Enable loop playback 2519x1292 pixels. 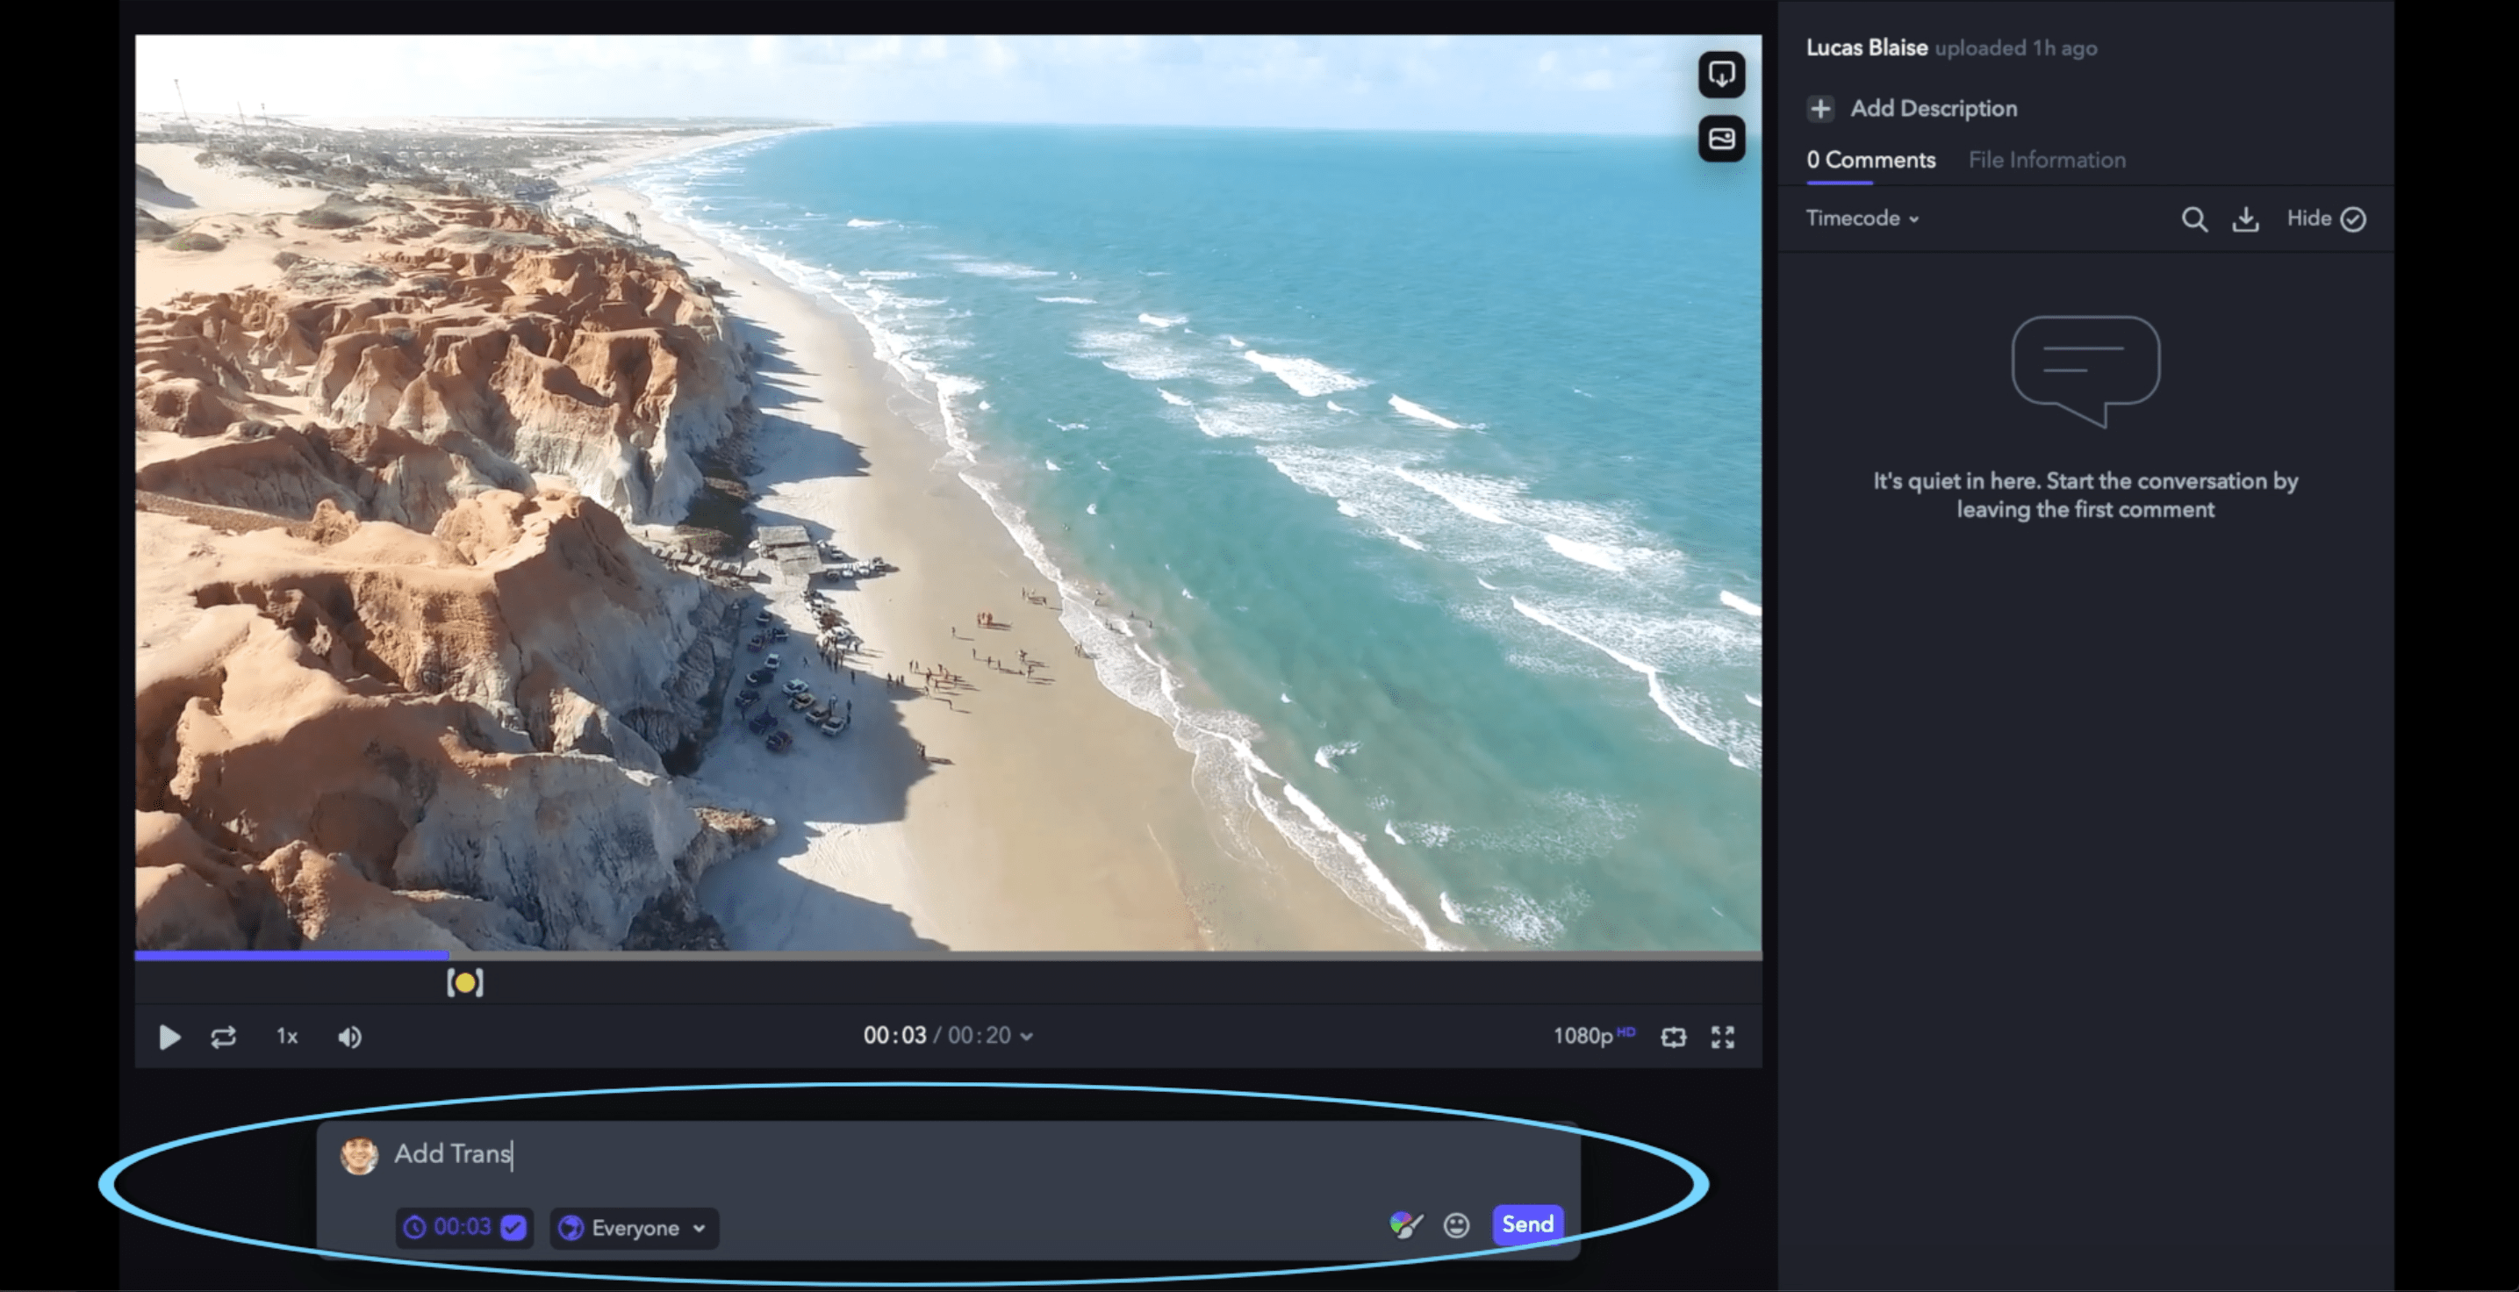click(x=223, y=1037)
